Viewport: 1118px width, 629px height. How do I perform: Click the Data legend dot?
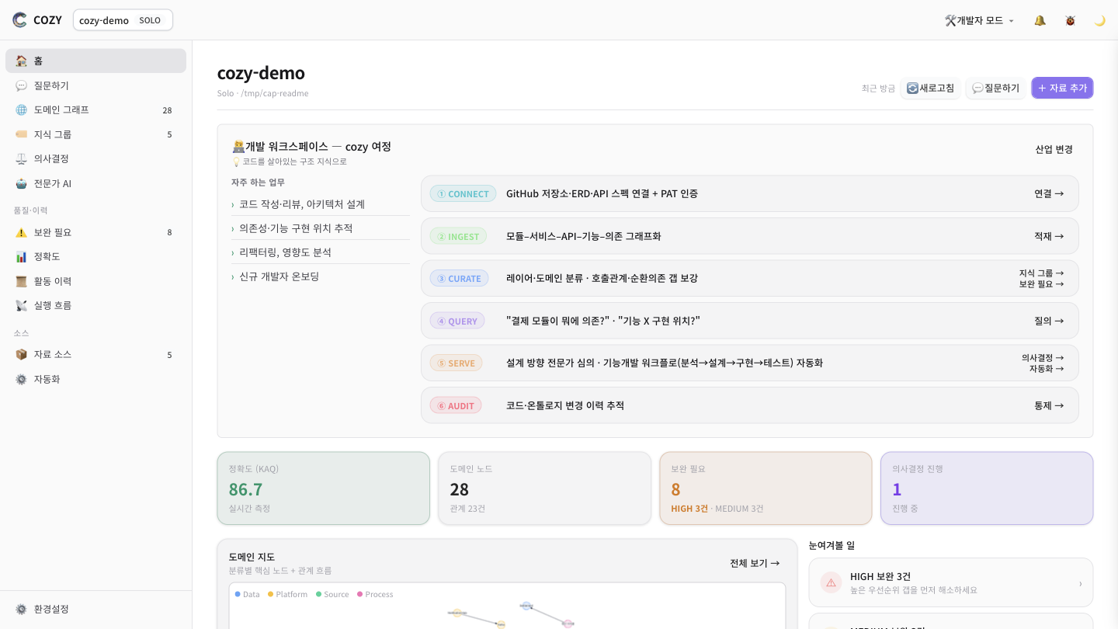click(238, 594)
